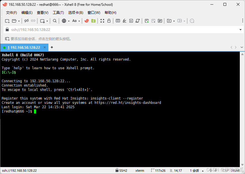Click the 14,17 cursor position status
The height and width of the screenshot is (174, 245).
click(176, 171)
